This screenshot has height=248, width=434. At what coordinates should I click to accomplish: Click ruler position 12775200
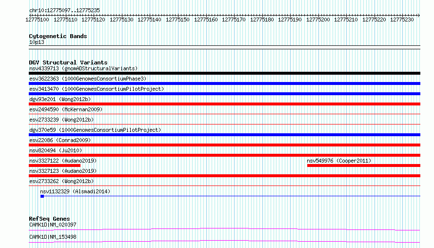point(318,20)
